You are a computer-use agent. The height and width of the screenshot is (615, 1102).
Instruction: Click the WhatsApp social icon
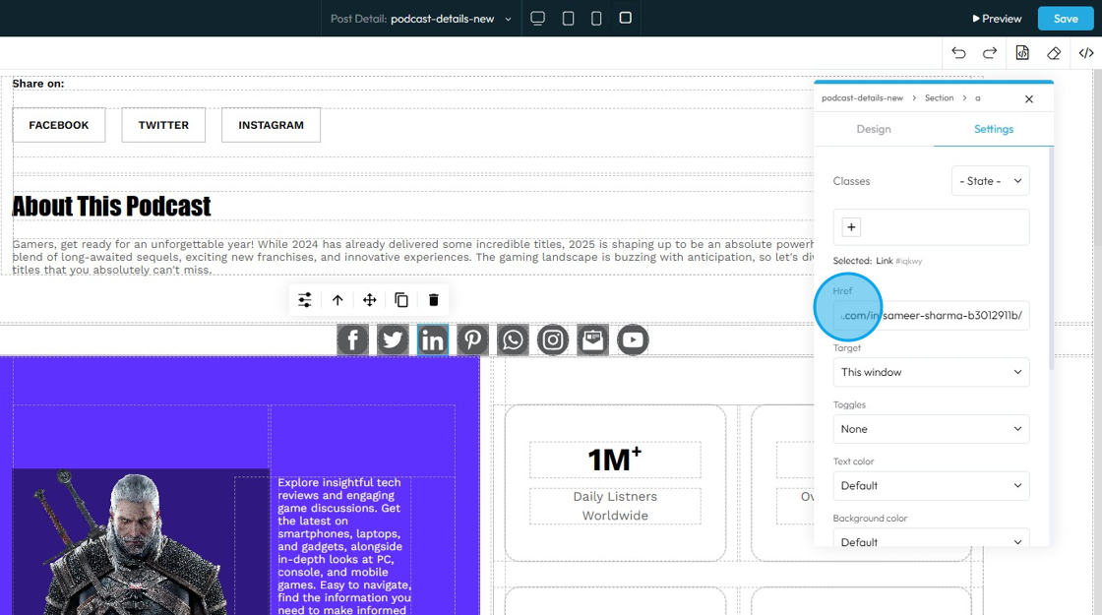click(x=513, y=340)
